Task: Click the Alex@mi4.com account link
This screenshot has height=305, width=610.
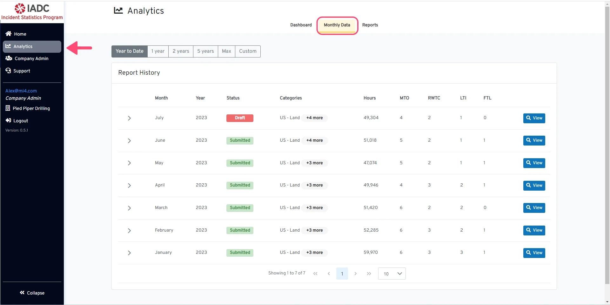Action: click(x=21, y=91)
